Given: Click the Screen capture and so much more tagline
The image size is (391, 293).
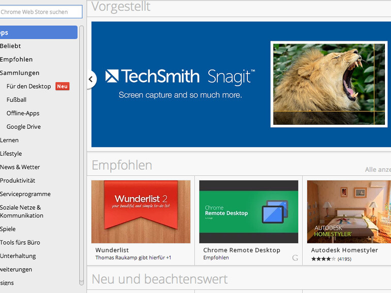Looking at the screenshot, I should coord(180,95).
